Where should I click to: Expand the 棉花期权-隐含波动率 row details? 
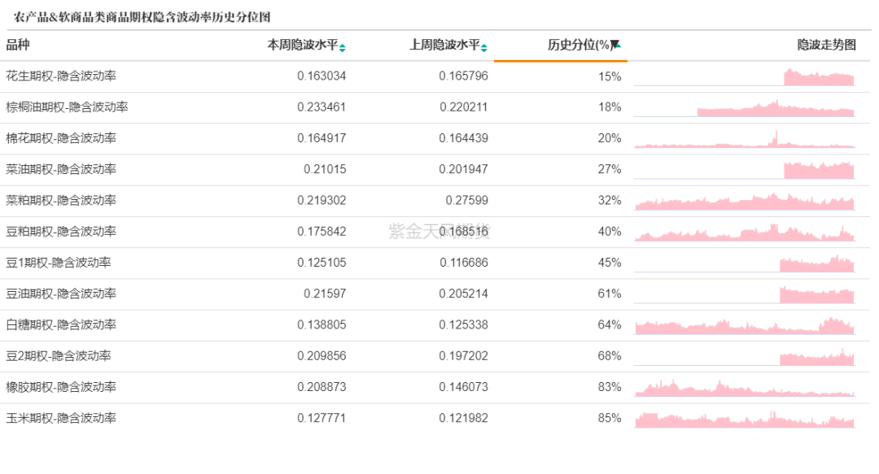tap(60, 138)
